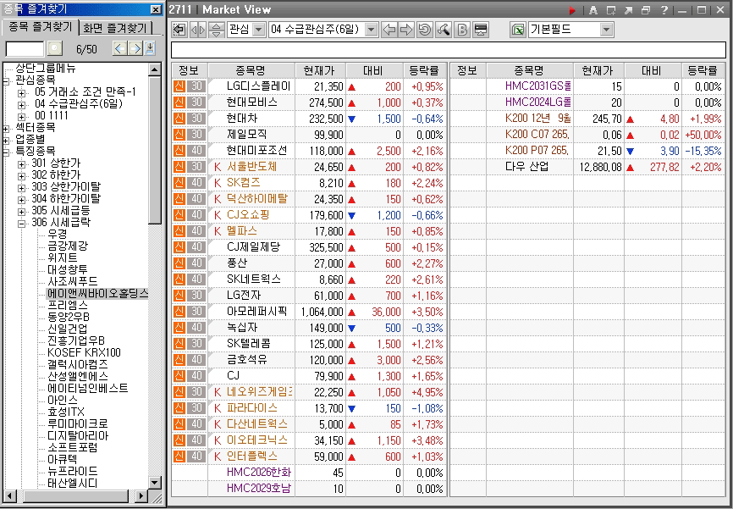Switch to 화면 즐겨찾기 tab
This screenshot has height=509, width=733.
pyautogui.click(x=115, y=28)
